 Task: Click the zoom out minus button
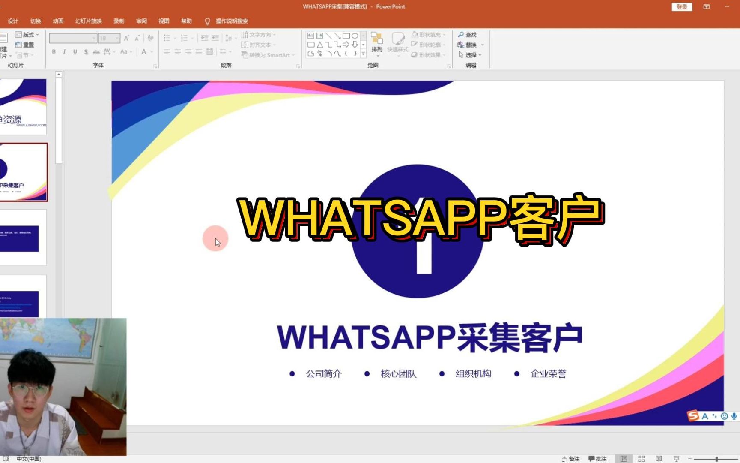(x=690, y=459)
